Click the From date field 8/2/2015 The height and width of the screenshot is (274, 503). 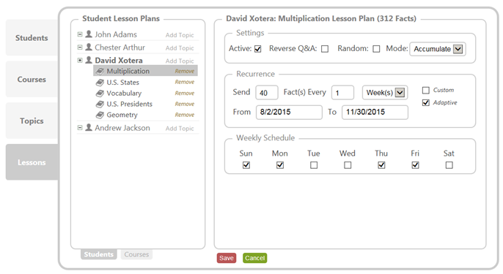point(289,113)
